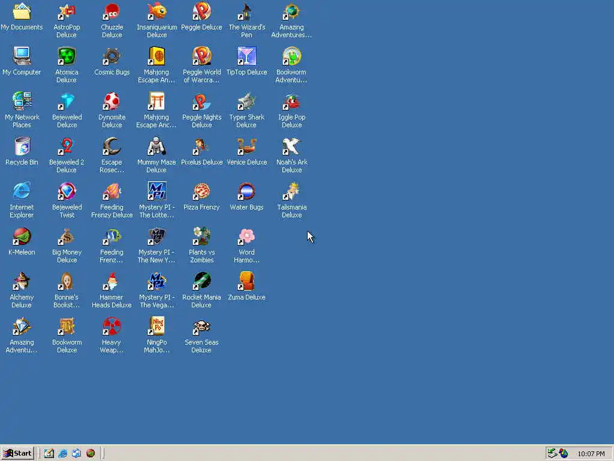Click the Word Harmony flower icon

pyautogui.click(x=246, y=237)
